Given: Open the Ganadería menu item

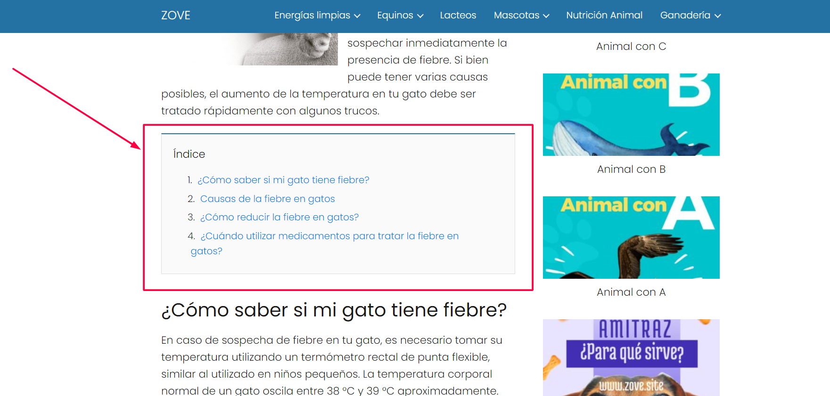Looking at the screenshot, I should [x=685, y=16].
